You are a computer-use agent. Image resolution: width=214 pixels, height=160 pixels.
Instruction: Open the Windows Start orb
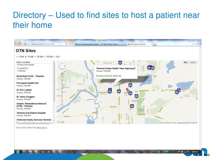point(18,152)
